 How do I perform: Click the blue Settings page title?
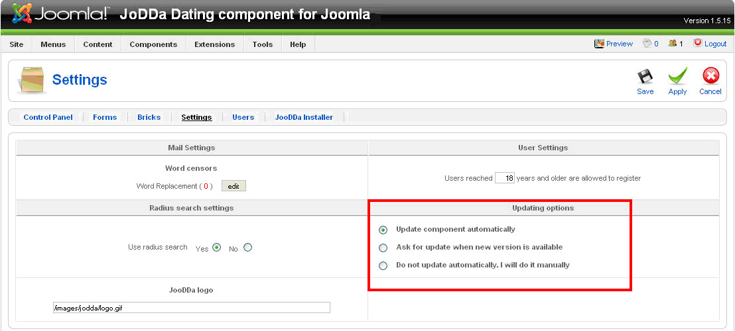[x=80, y=80]
